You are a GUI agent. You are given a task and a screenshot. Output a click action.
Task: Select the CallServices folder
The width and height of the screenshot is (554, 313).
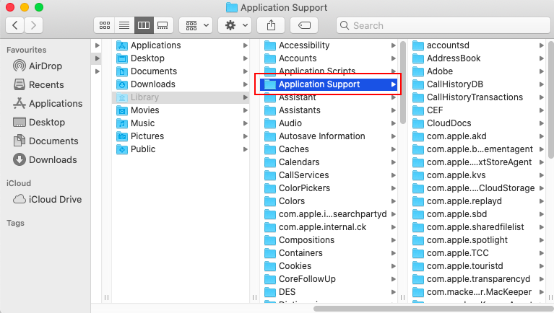pos(329,175)
